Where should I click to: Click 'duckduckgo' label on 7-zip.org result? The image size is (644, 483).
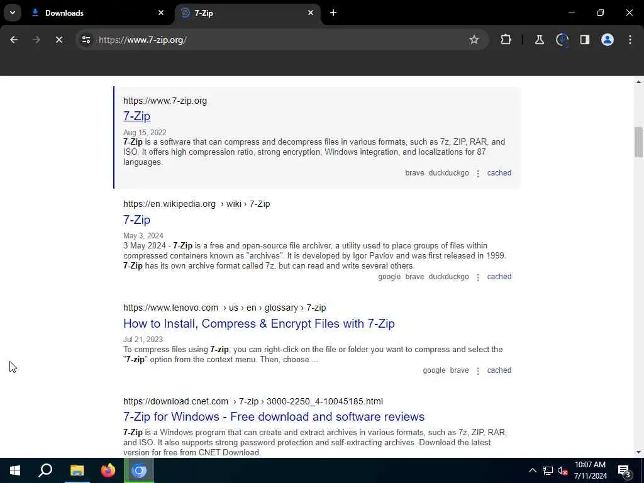point(448,173)
